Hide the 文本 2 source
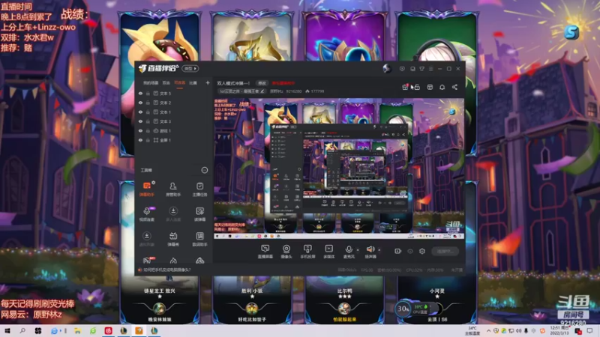This screenshot has width=600, height=337. tap(140, 103)
